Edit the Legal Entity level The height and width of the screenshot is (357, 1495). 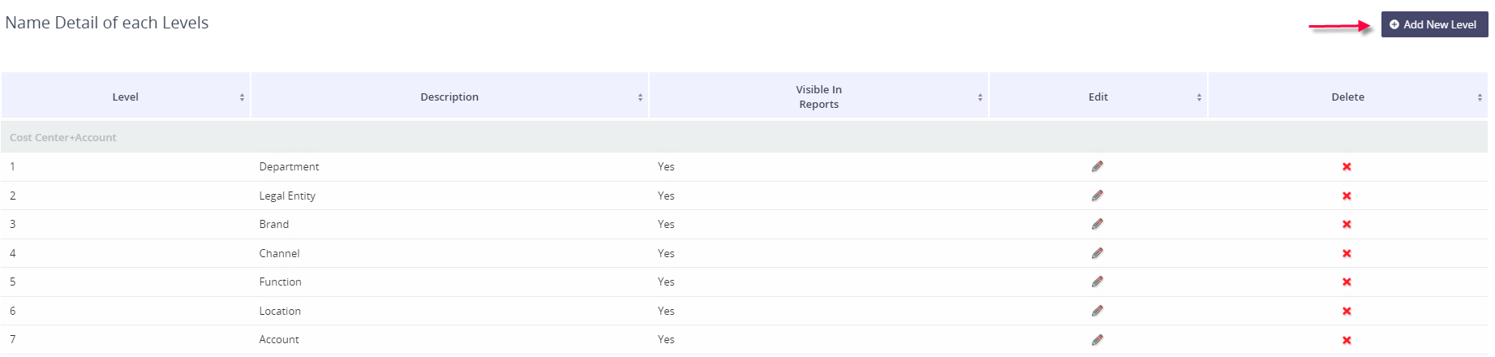pos(1097,196)
